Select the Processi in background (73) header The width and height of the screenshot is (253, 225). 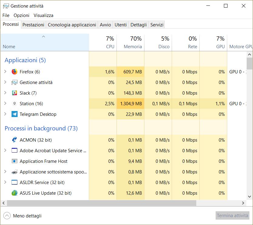click(x=41, y=128)
